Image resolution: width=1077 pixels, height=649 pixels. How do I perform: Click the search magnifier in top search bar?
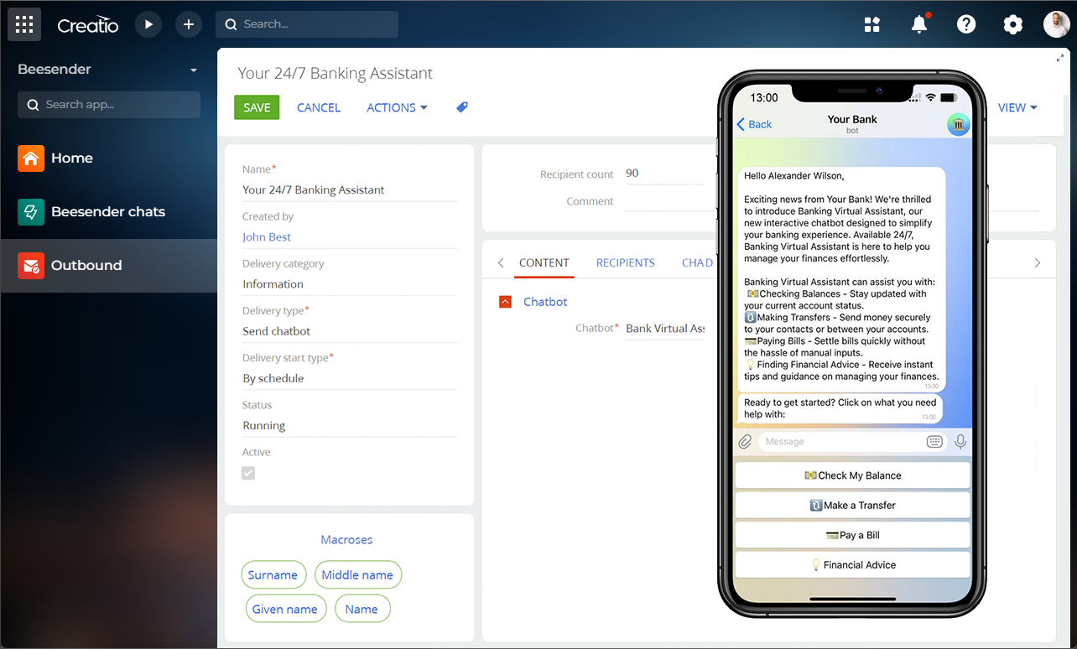click(x=231, y=24)
